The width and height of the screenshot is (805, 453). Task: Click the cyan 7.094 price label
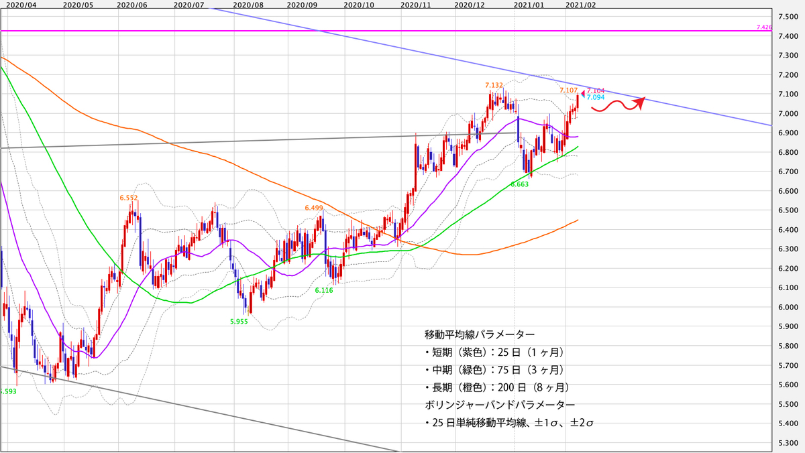tap(596, 97)
